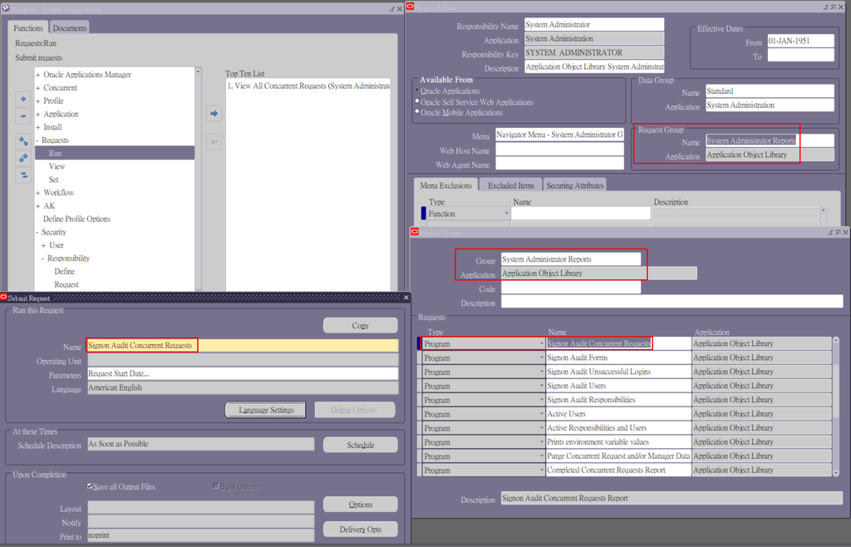The width and height of the screenshot is (851, 547).
Task: Select Oracle Self Service Web Applications option
Action: pyautogui.click(x=417, y=101)
